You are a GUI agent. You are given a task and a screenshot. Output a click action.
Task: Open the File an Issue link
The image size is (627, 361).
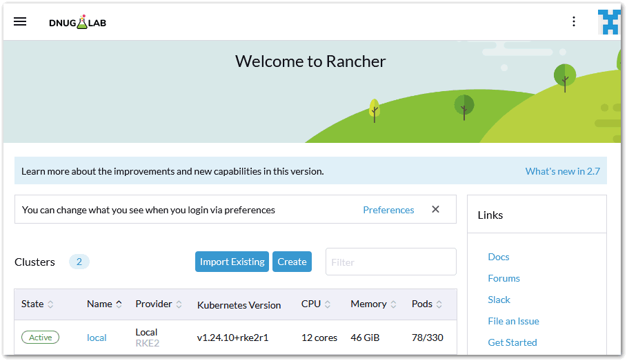(x=513, y=321)
